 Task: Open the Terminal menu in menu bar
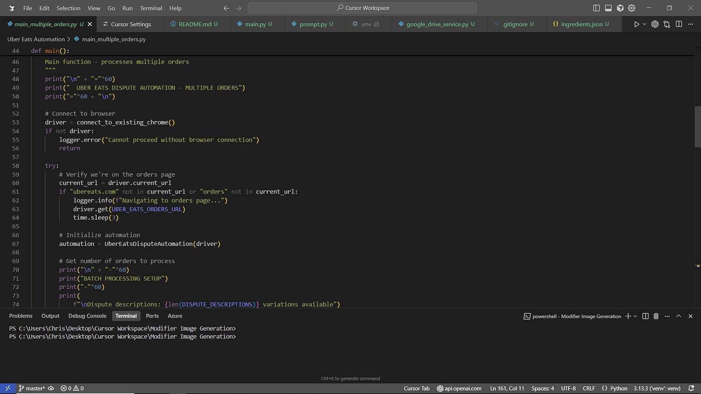[151, 8]
